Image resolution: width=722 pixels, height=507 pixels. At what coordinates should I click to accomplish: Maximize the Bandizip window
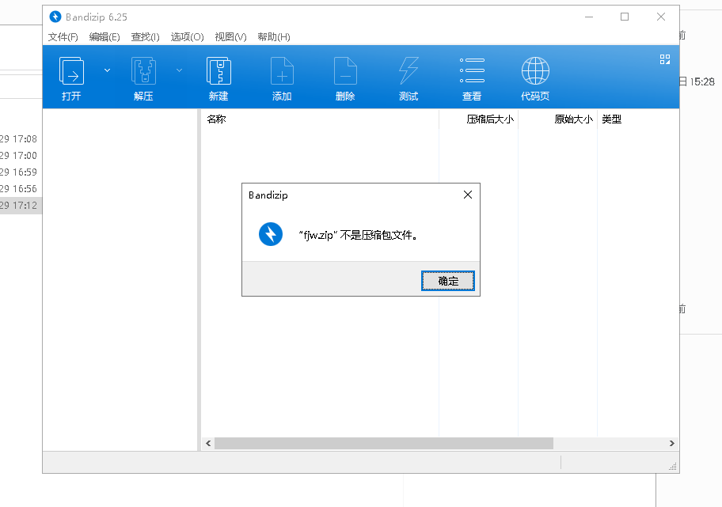click(x=625, y=17)
